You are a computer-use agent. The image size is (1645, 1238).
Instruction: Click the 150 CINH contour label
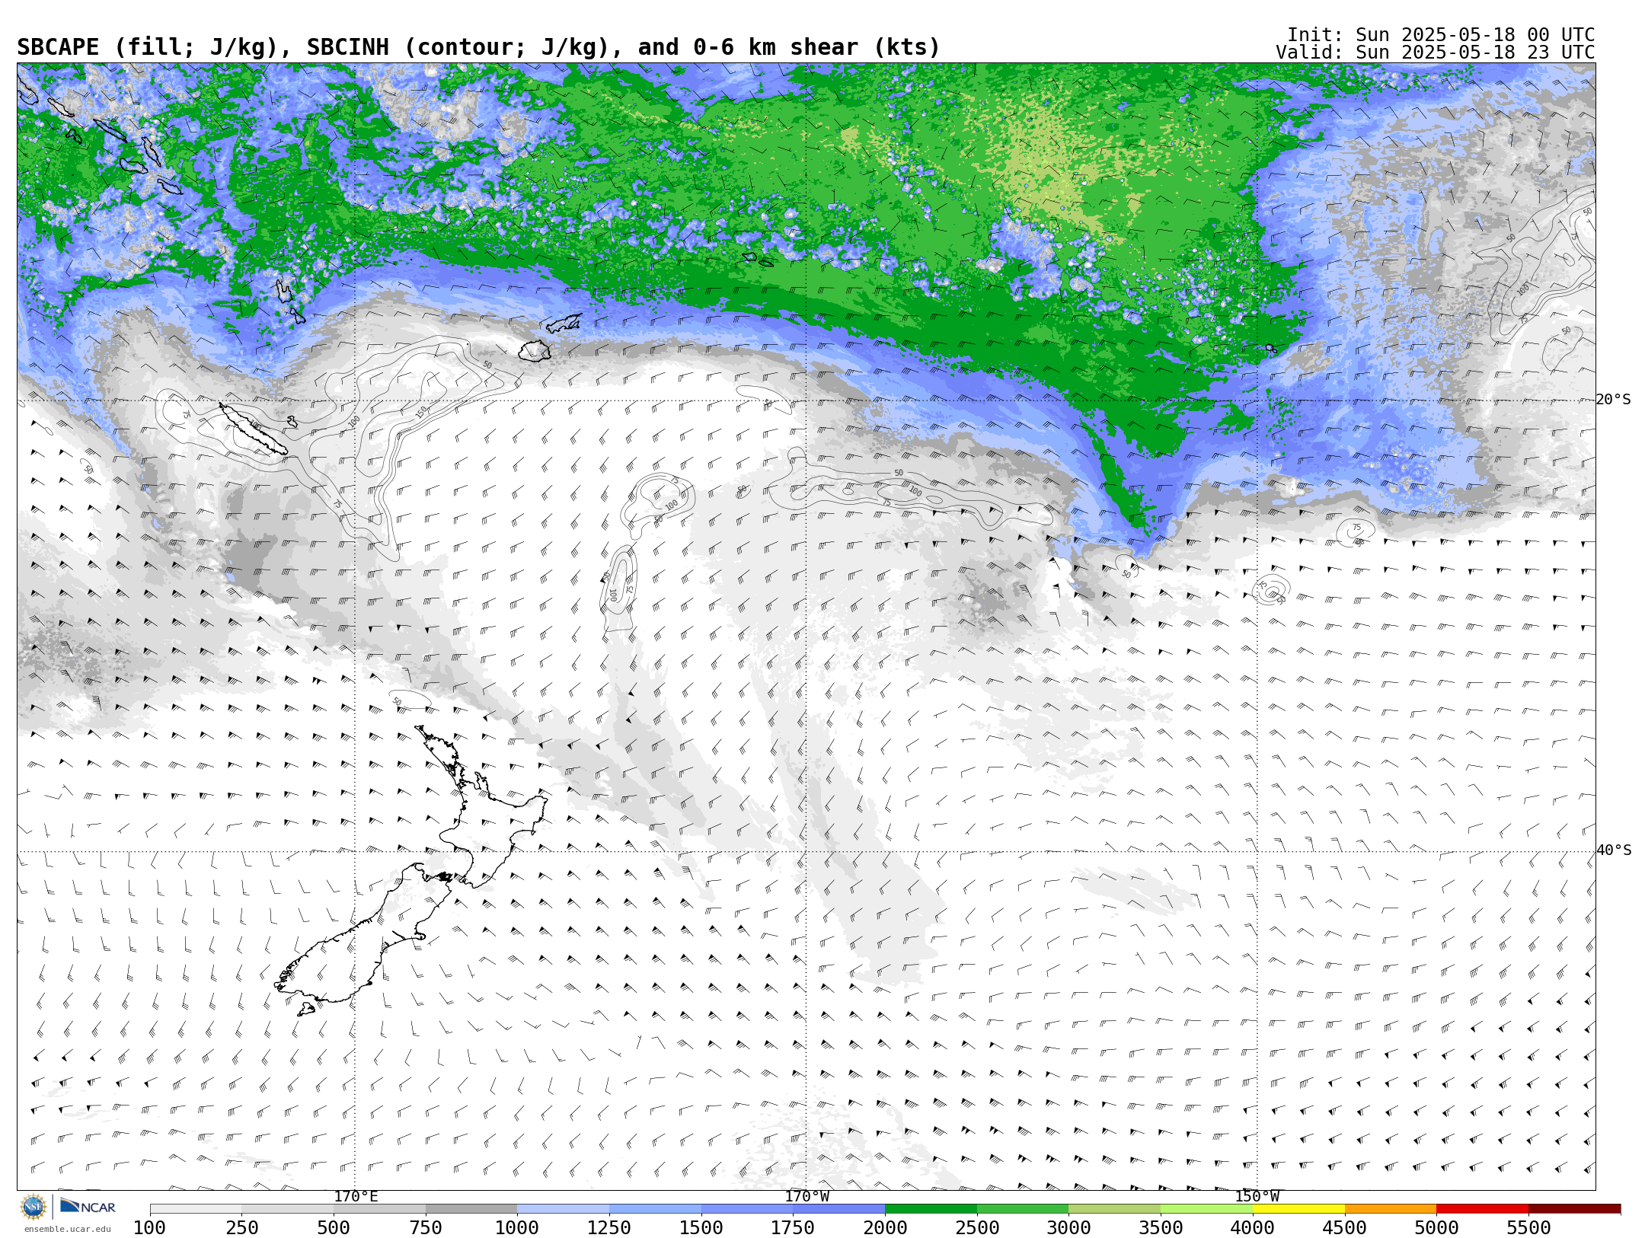pyautogui.click(x=421, y=412)
